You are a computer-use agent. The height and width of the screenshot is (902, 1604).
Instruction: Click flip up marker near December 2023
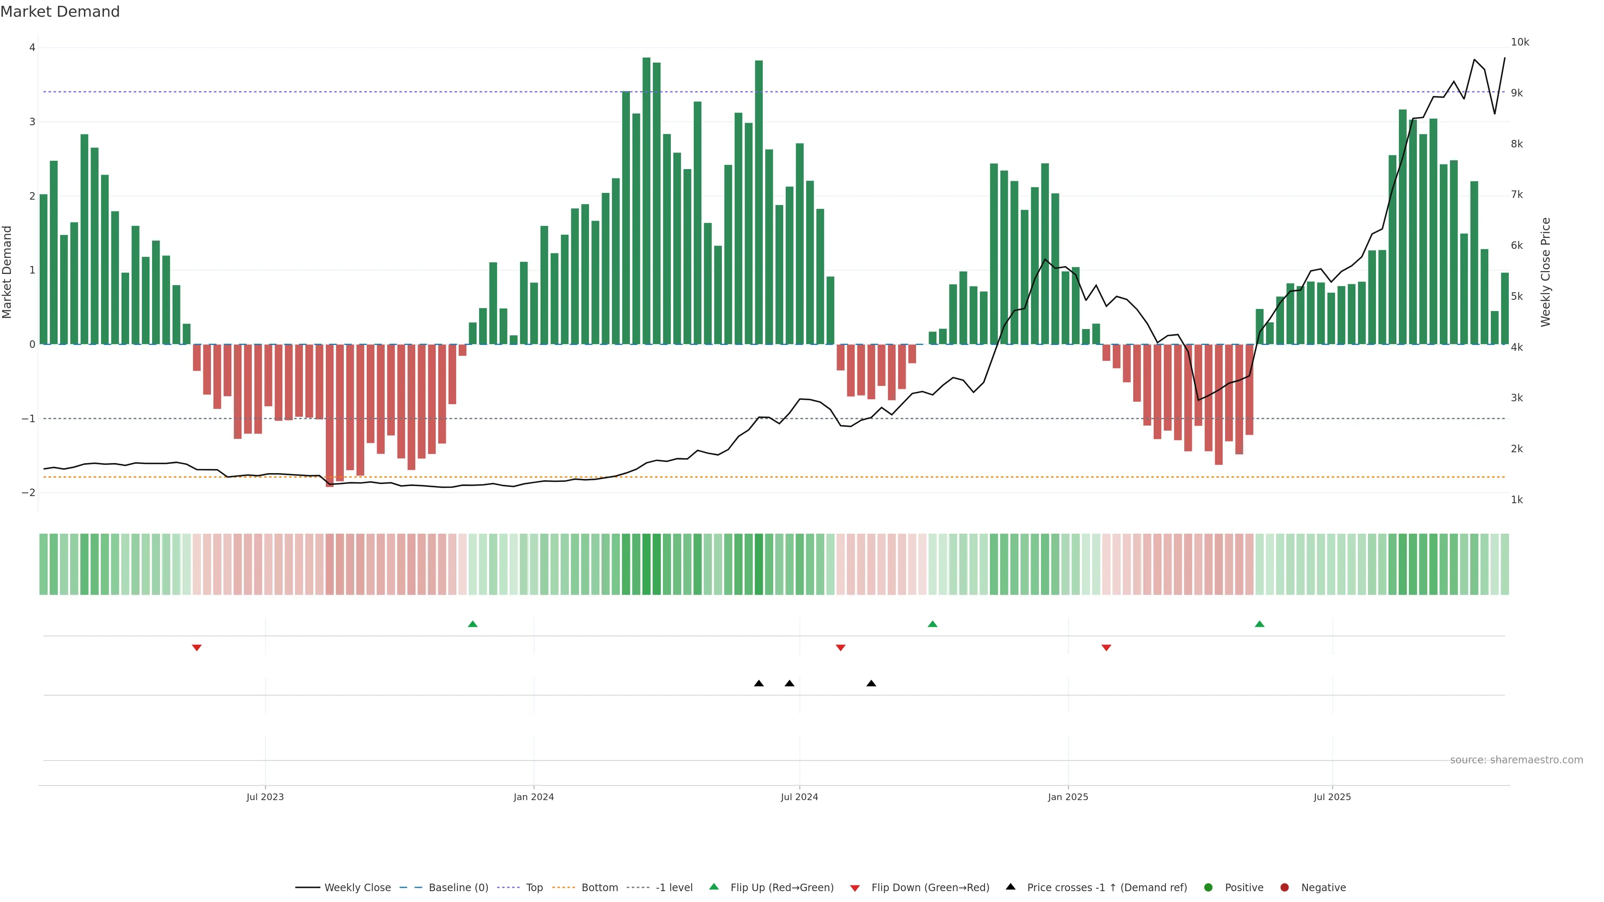pyautogui.click(x=472, y=624)
